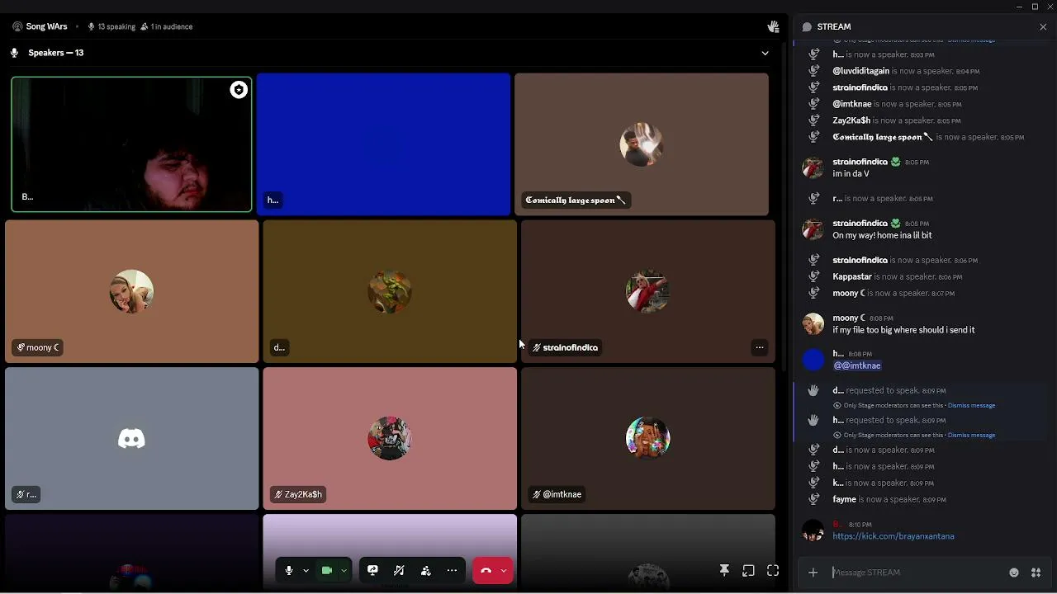Viewport: 1057px width, 594px height.
Task: Close the STREAM chat panel
Action: [1043, 27]
